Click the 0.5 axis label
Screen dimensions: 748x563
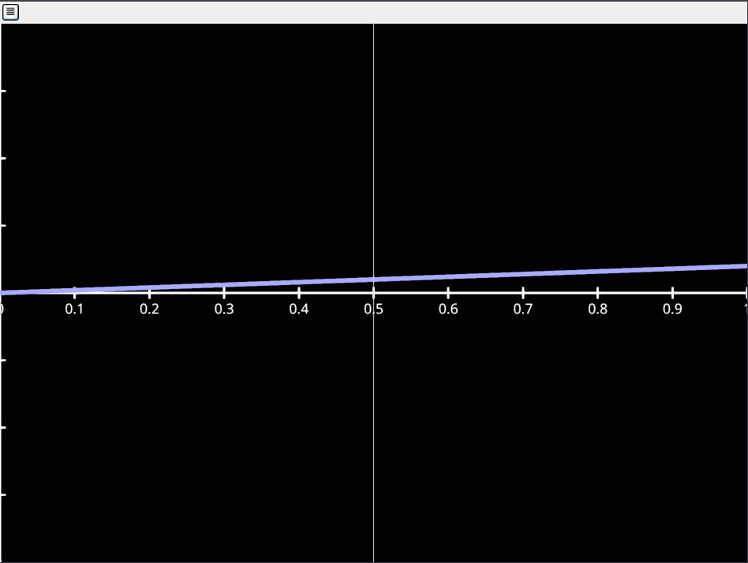point(373,309)
